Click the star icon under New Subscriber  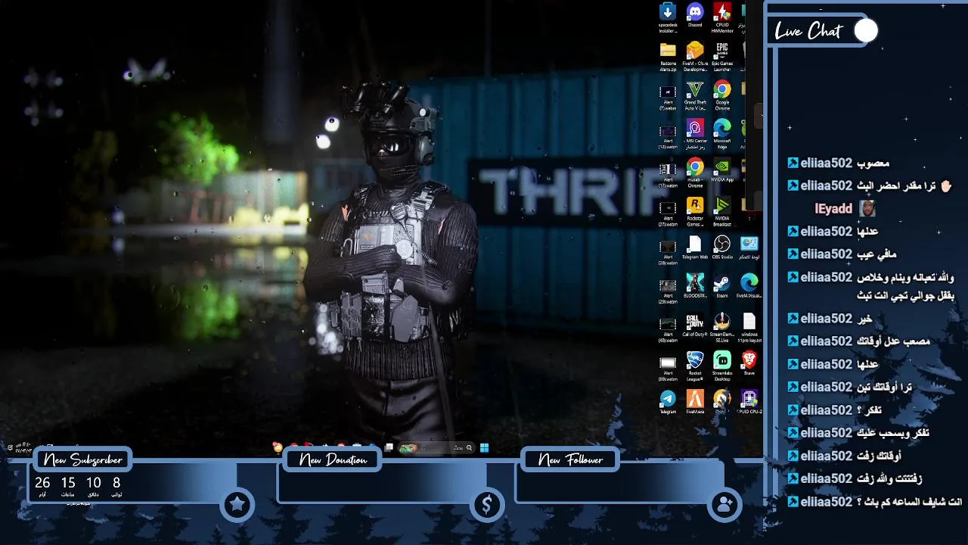237,504
